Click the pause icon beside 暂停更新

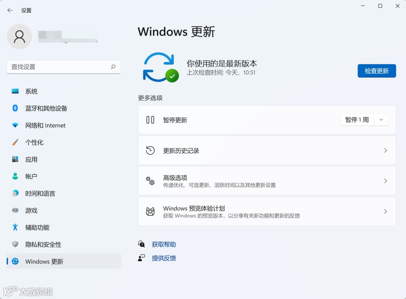[150, 120]
